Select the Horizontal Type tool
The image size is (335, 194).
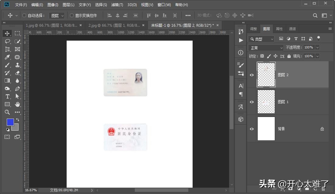[8, 96]
